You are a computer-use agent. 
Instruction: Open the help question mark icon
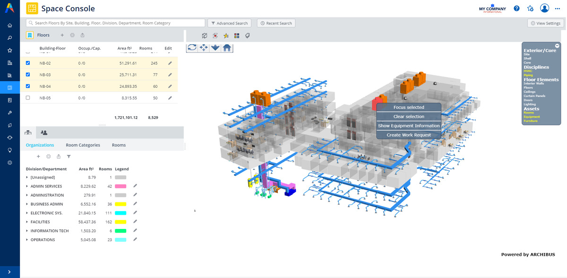coord(516,8)
